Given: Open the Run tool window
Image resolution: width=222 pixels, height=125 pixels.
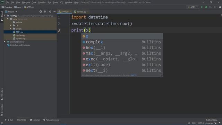Looking at the screenshot, I should (9, 120).
